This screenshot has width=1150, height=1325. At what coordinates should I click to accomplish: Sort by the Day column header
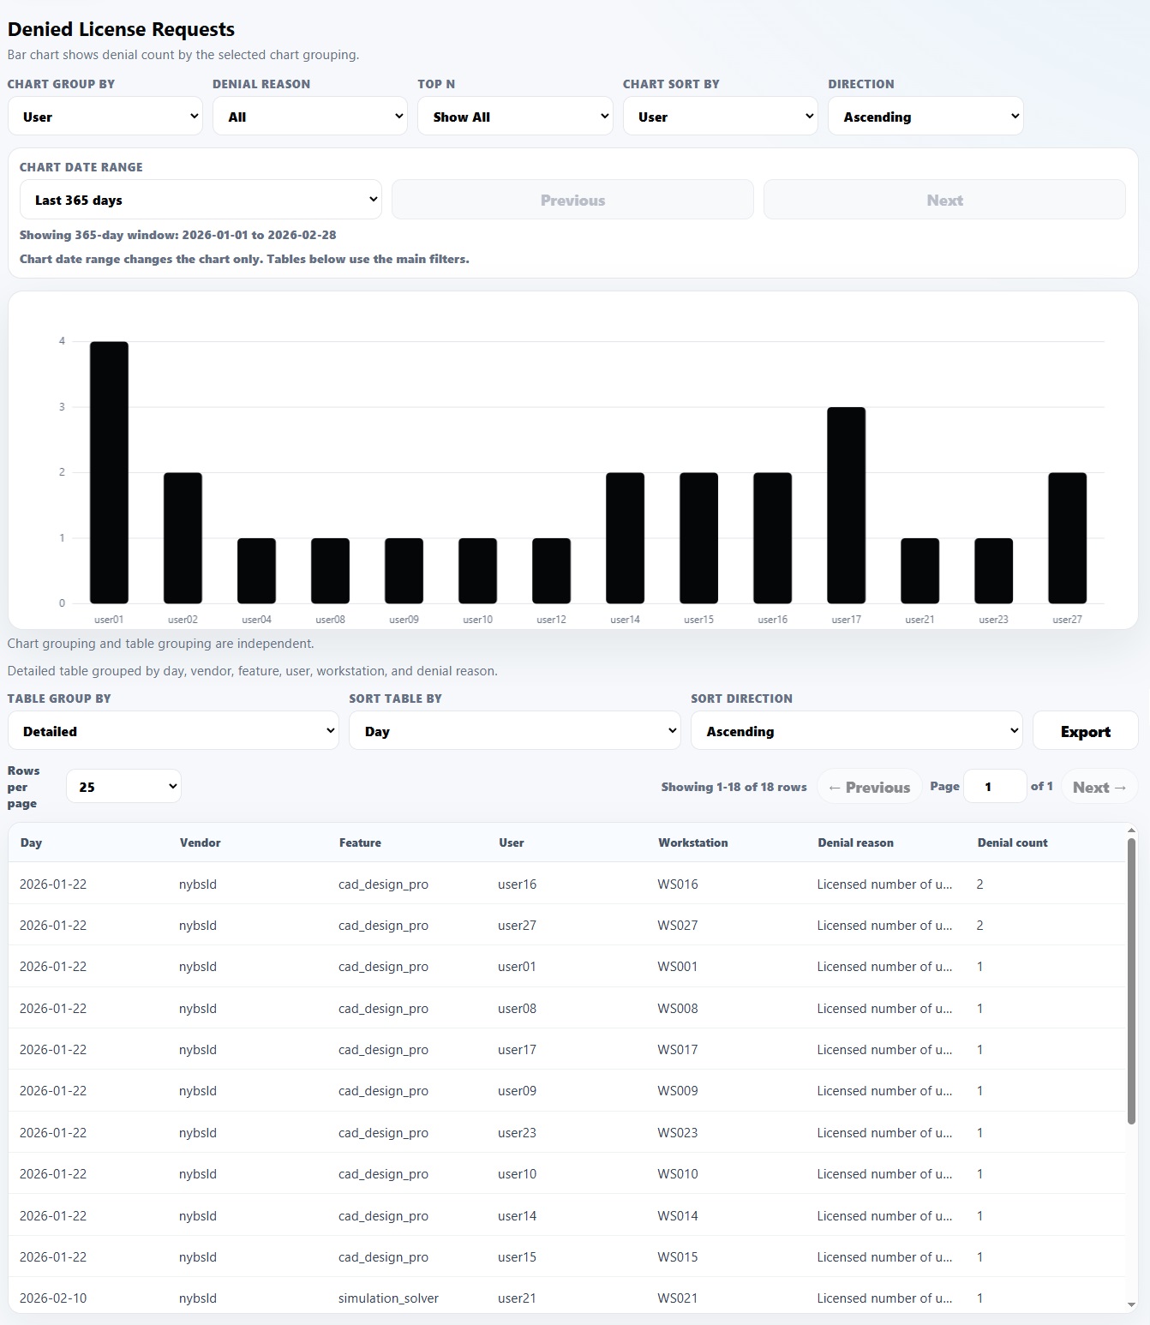coord(31,842)
